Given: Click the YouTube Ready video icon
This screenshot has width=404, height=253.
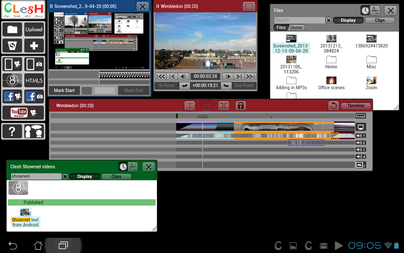Looking at the screenshot, I should click(23, 113).
